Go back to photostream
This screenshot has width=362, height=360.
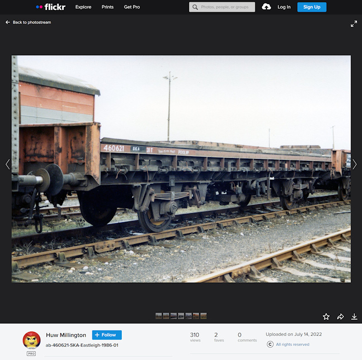coord(28,22)
